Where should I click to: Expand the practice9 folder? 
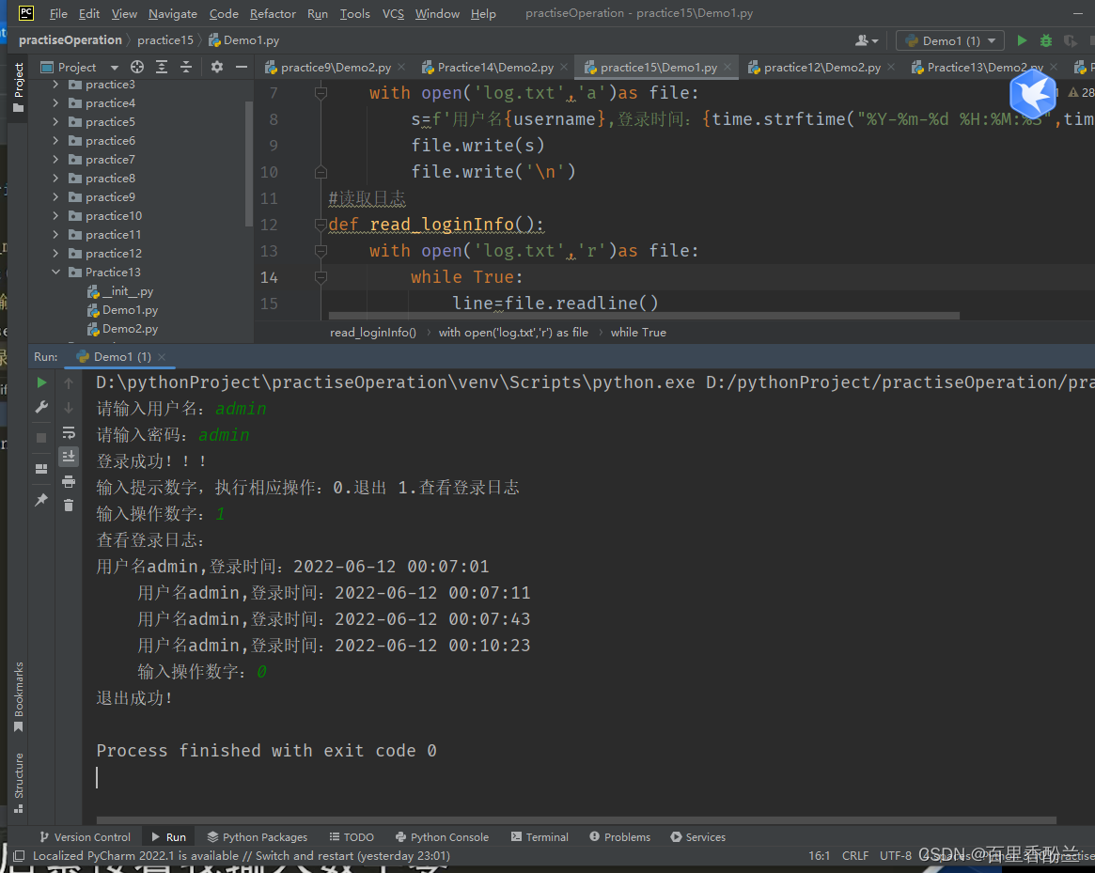tap(55, 197)
